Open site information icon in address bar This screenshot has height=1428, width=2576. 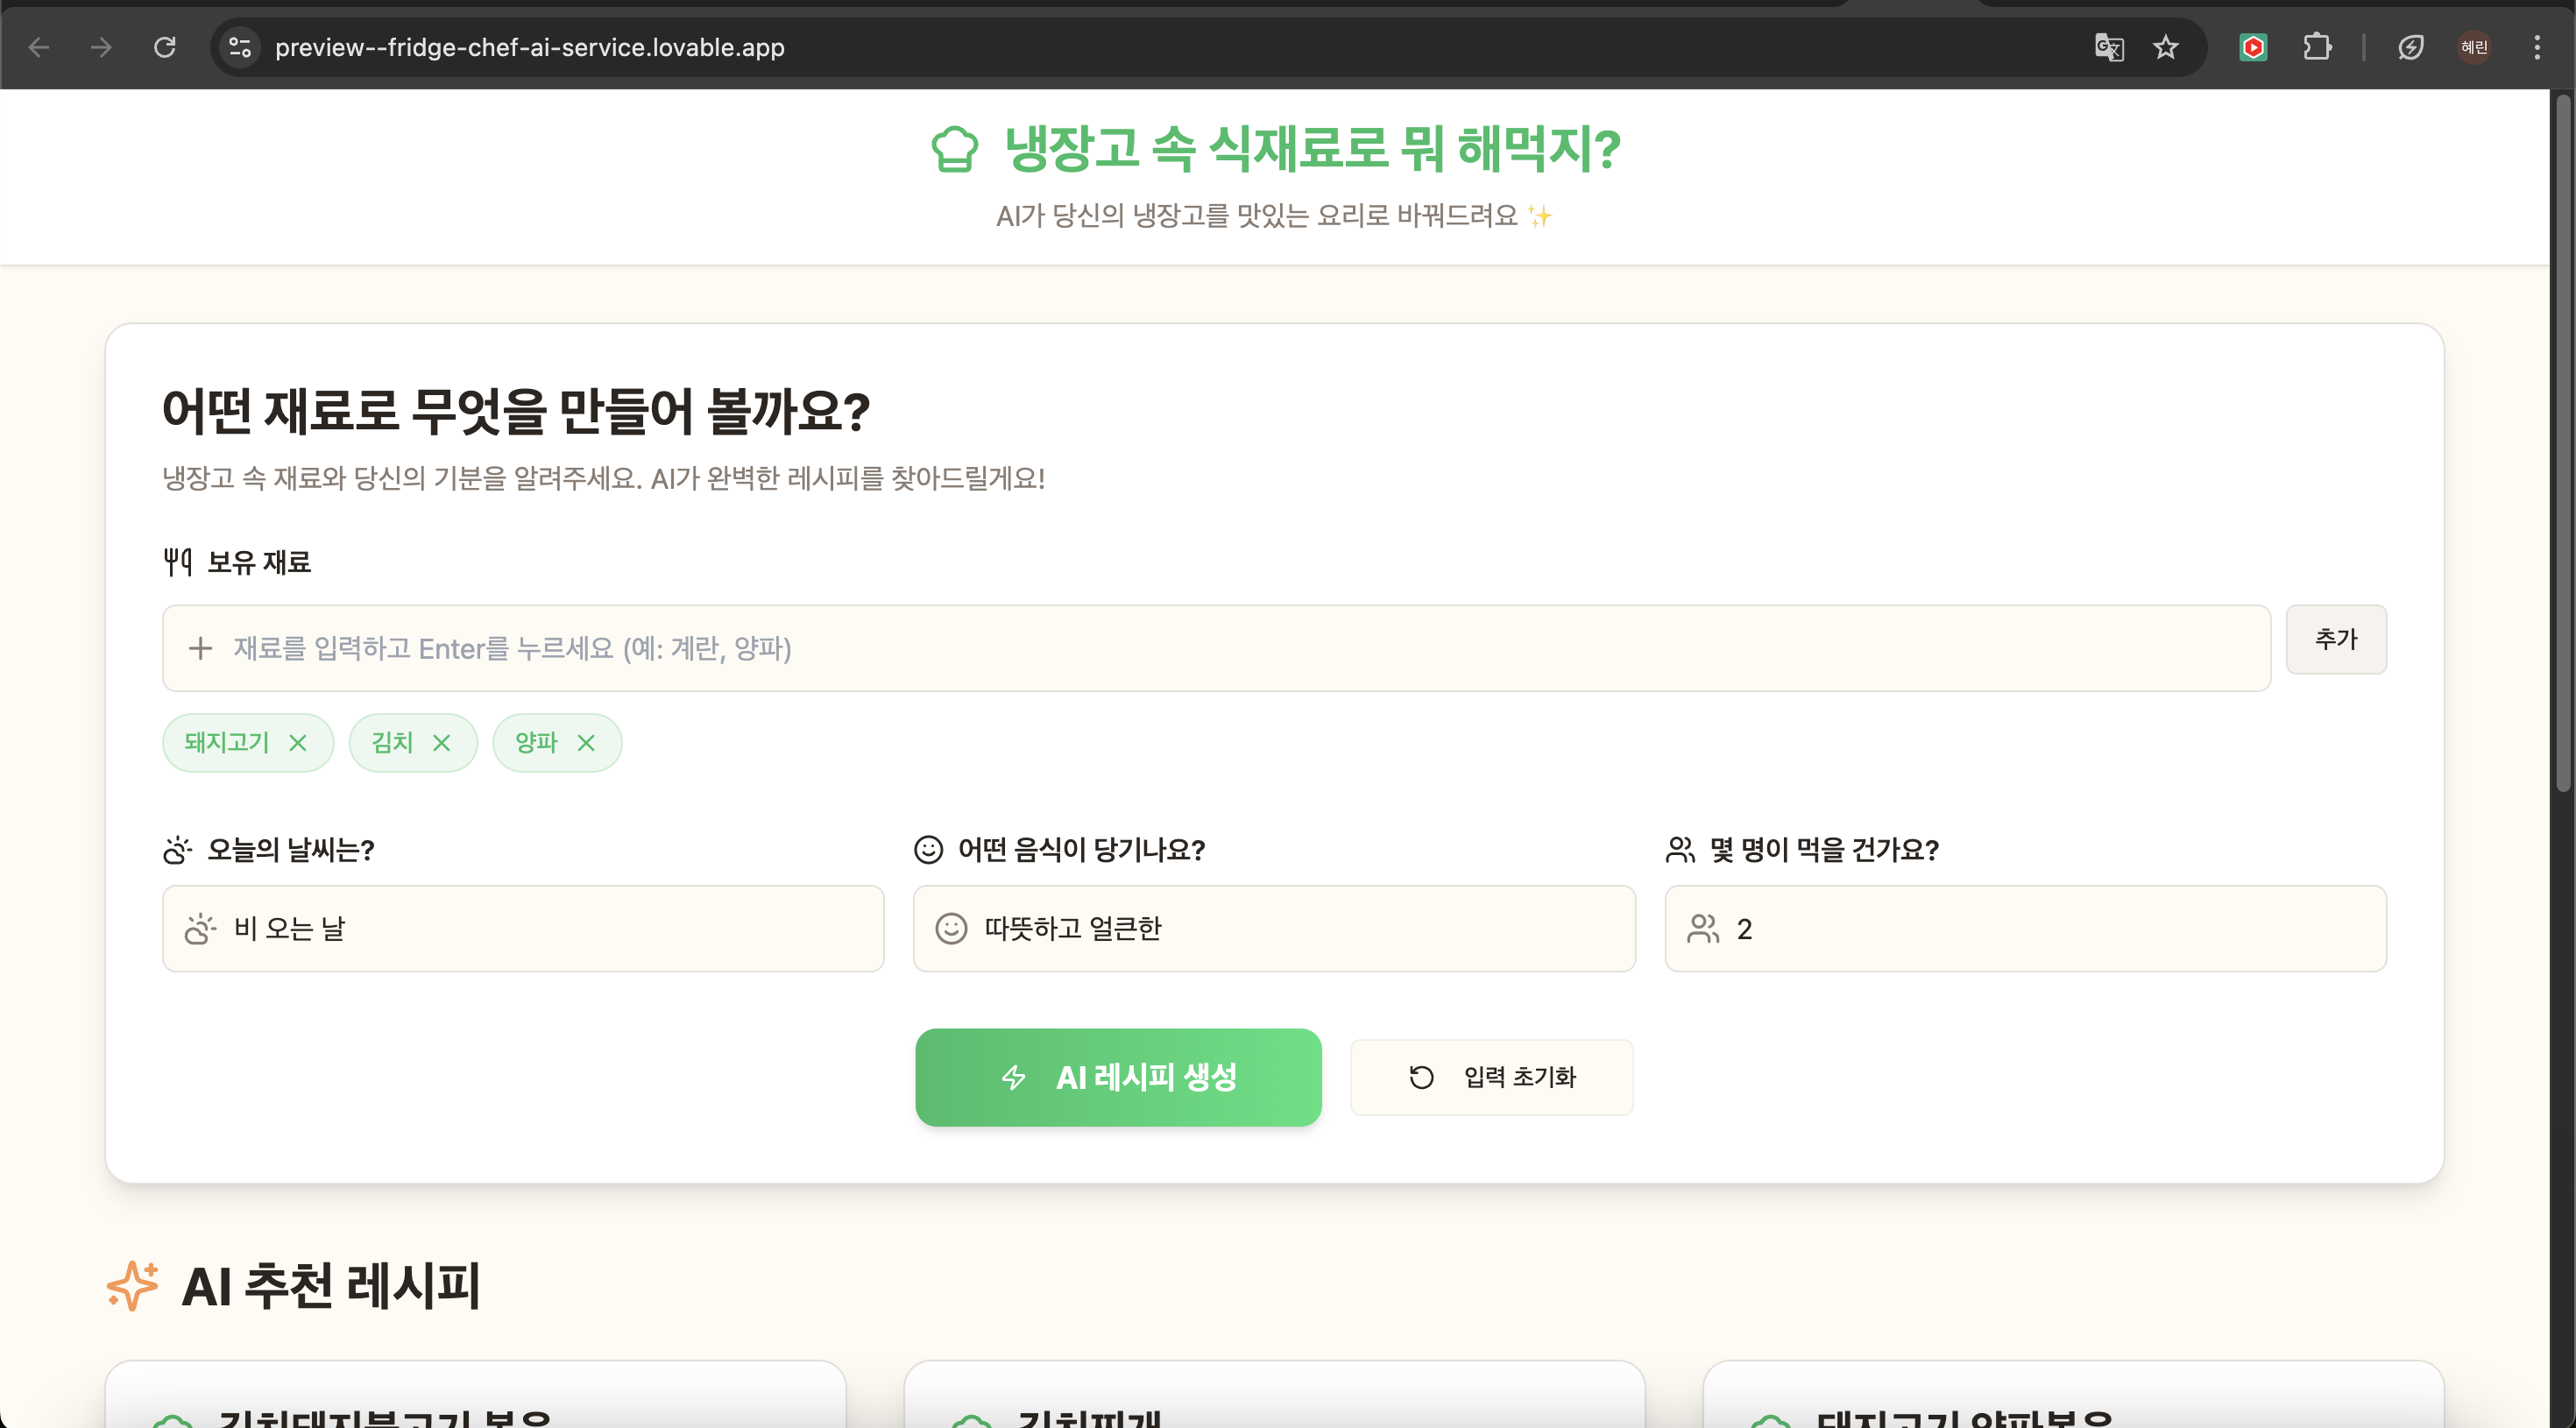tap(240, 47)
